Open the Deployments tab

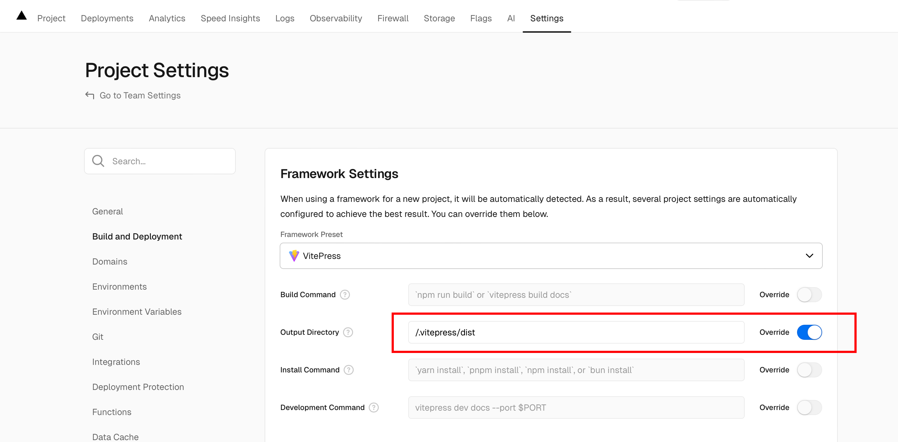[x=107, y=18]
